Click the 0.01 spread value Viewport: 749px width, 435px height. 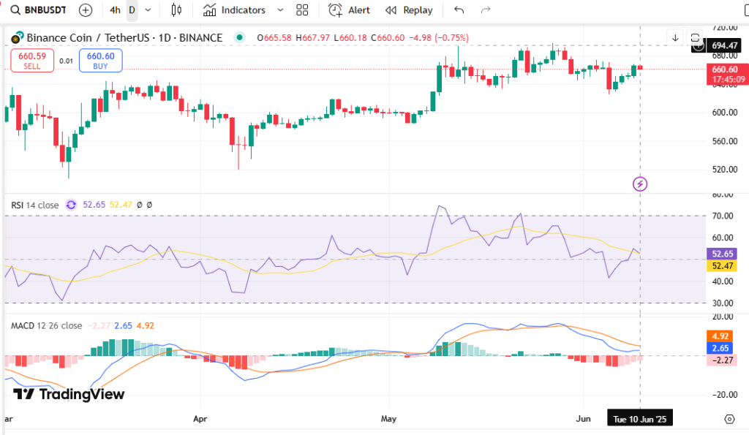tap(67, 61)
